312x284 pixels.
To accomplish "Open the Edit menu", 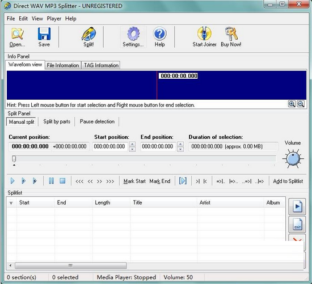I will (23, 19).
